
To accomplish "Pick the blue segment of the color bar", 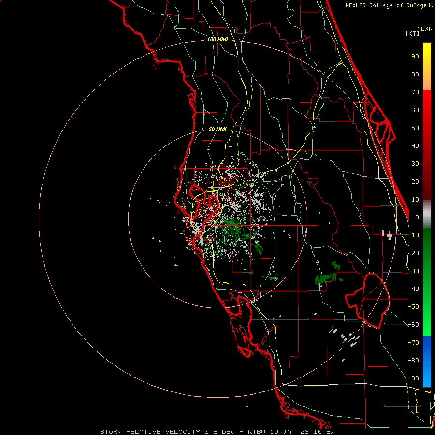I will [x=427, y=362].
